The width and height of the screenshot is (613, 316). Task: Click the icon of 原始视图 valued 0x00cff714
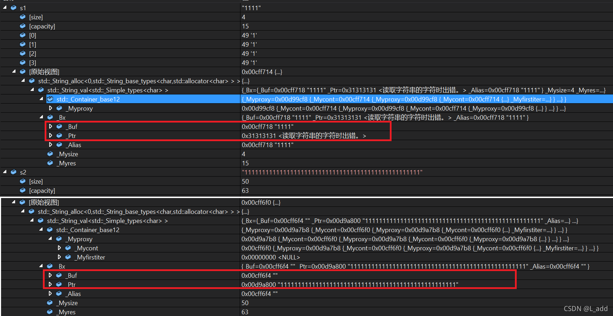tap(23, 72)
